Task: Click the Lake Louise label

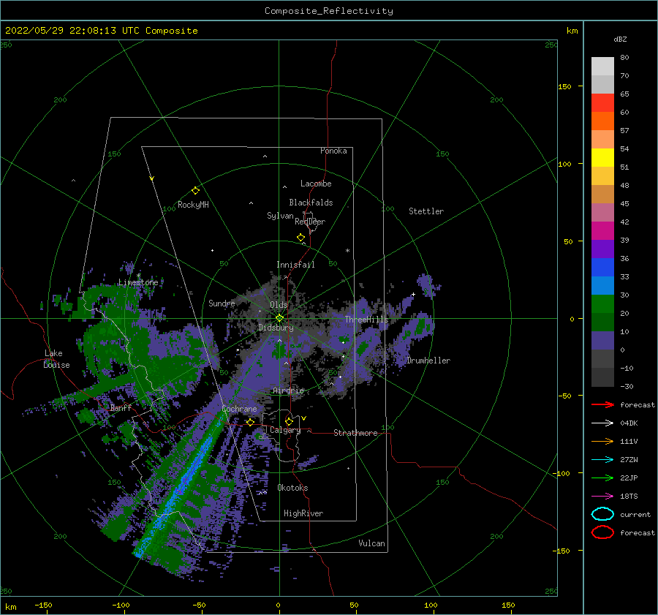Action: (56, 359)
